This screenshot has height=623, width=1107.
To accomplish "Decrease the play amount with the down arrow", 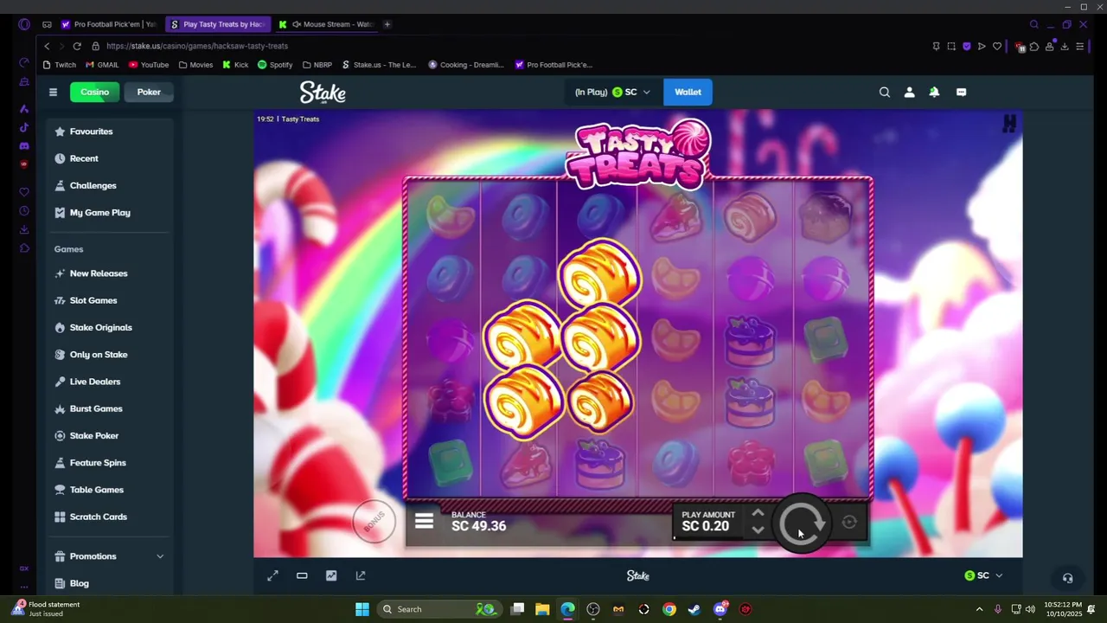I will point(758,530).
